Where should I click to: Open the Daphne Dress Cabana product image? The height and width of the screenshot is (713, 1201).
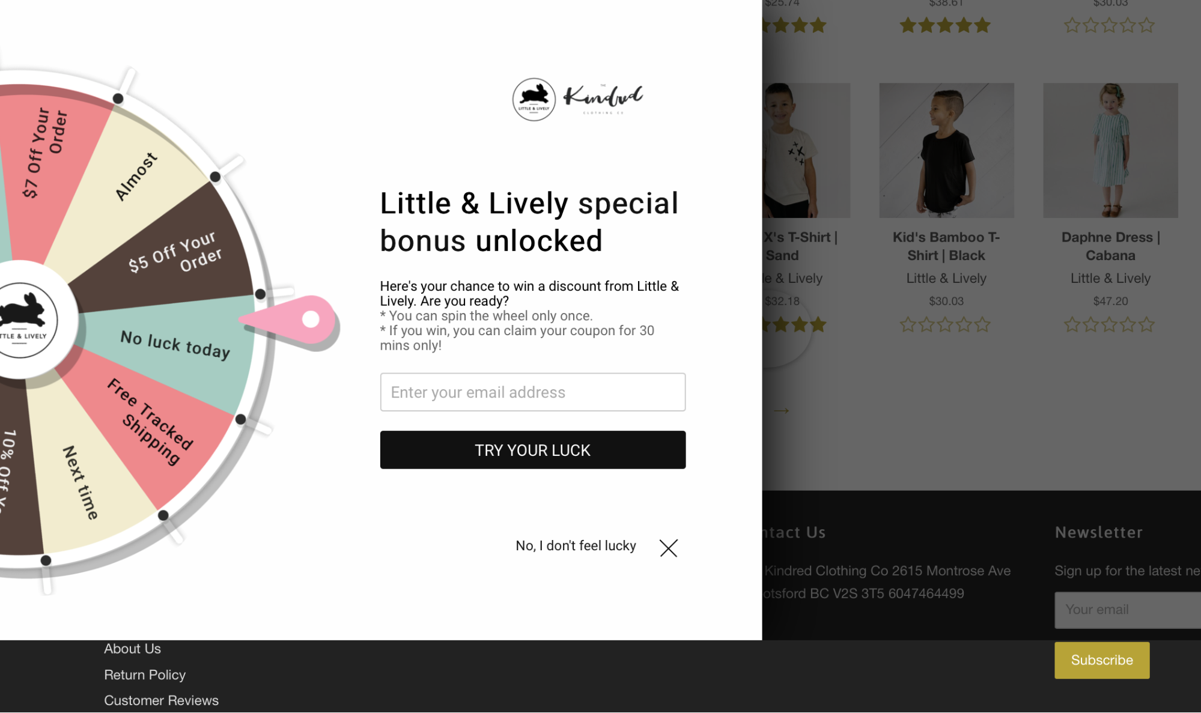[x=1110, y=150]
